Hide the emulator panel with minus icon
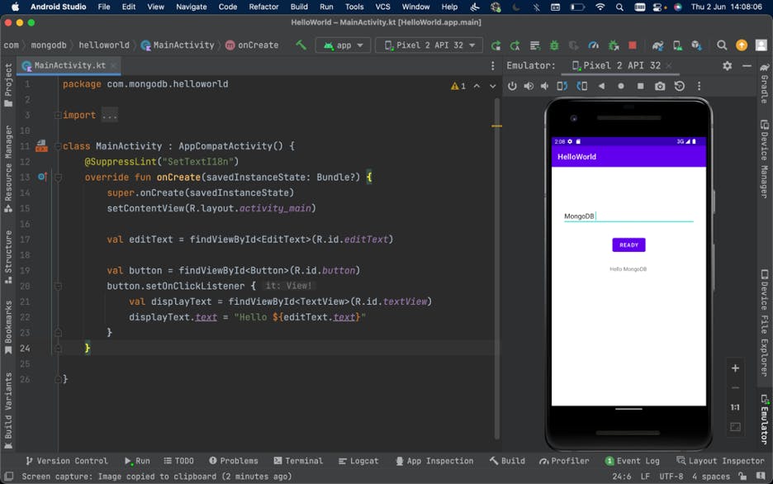 (x=747, y=65)
